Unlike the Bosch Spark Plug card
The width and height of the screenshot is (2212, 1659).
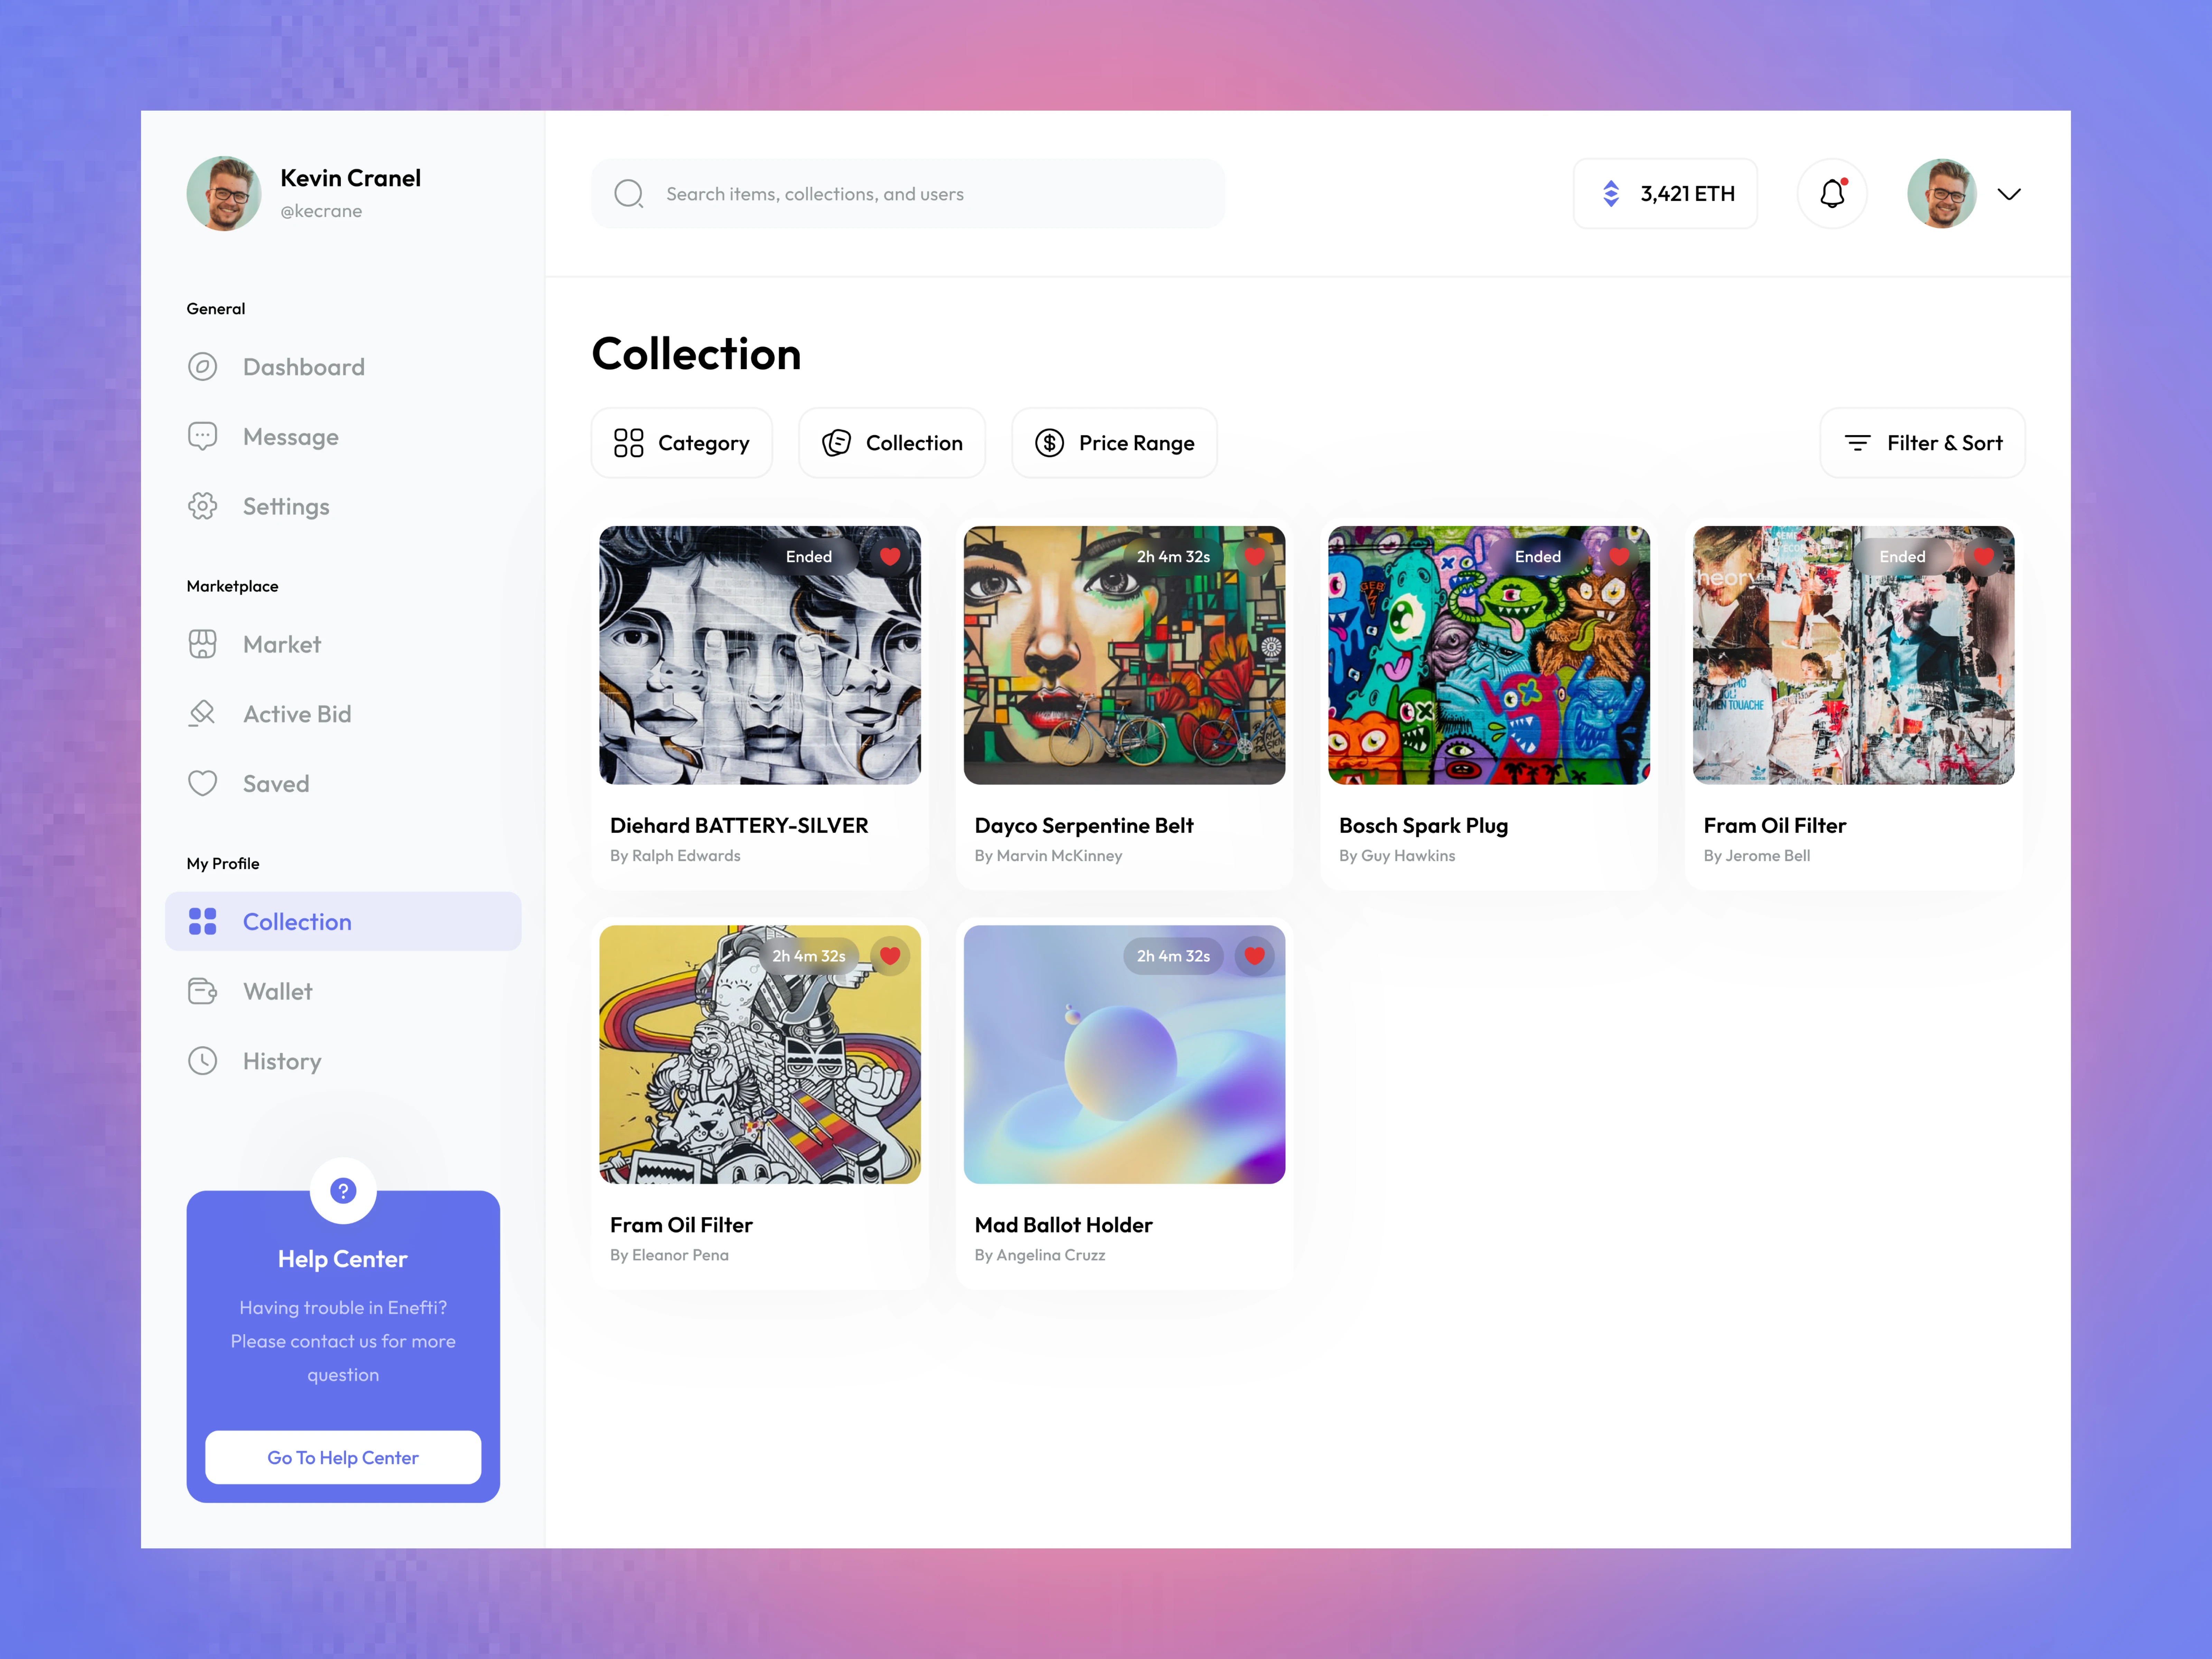(1618, 557)
